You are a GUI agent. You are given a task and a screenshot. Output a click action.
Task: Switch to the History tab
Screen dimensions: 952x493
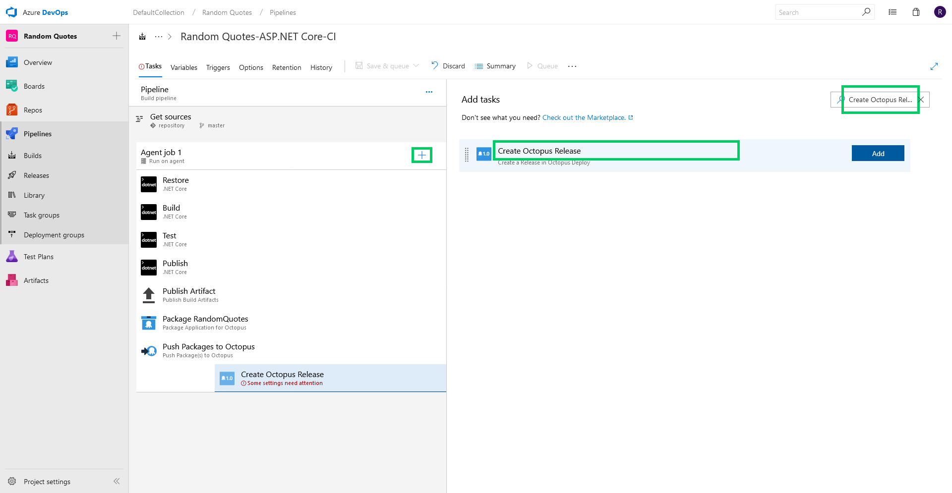(321, 67)
